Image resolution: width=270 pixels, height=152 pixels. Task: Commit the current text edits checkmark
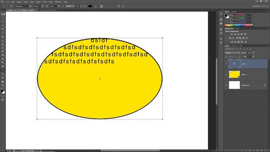coord(123,6)
